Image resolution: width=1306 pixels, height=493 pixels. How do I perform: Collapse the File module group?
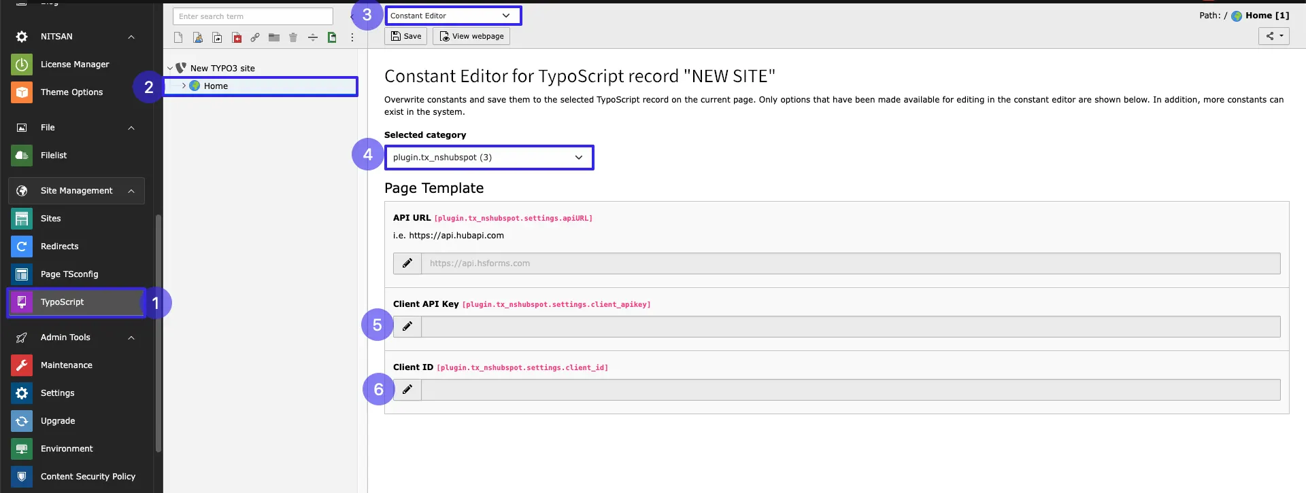click(131, 128)
